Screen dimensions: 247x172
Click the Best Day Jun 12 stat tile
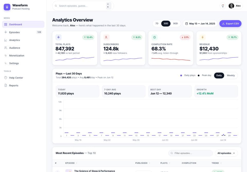[x=170, y=92]
